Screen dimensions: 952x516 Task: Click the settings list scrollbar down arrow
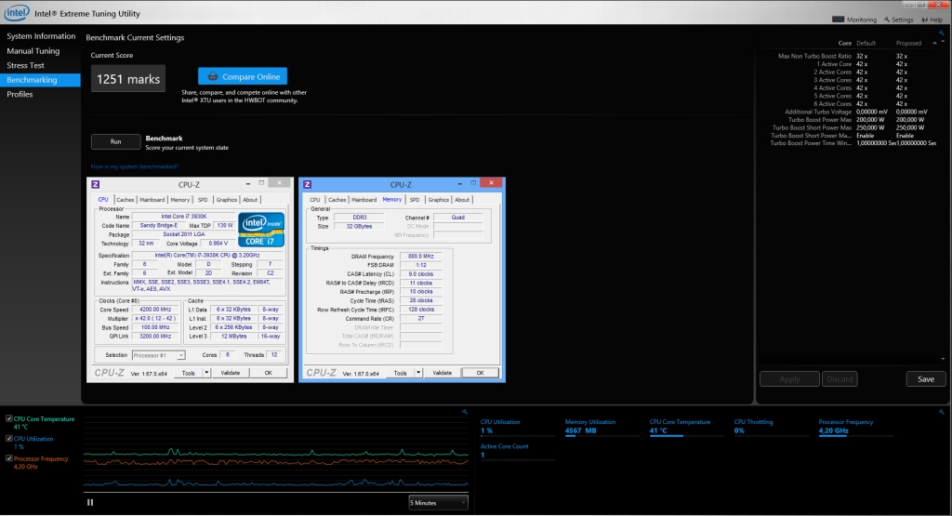pos(943,359)
